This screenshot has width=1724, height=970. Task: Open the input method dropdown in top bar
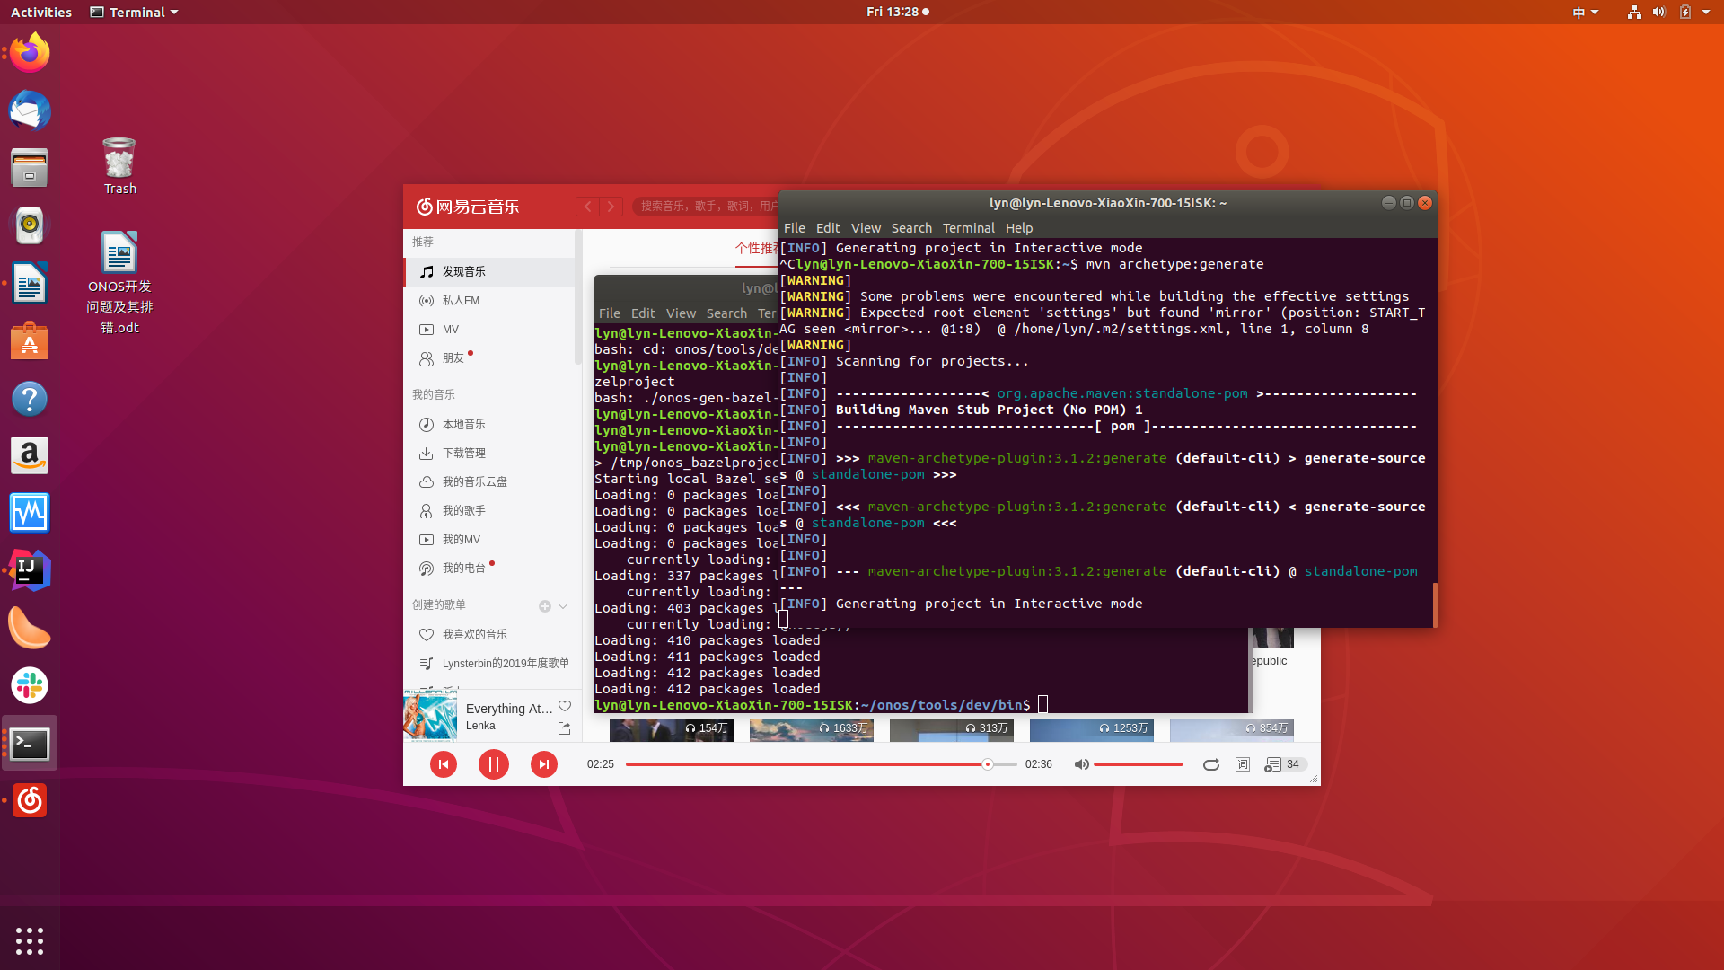[x=1585, y=12]
